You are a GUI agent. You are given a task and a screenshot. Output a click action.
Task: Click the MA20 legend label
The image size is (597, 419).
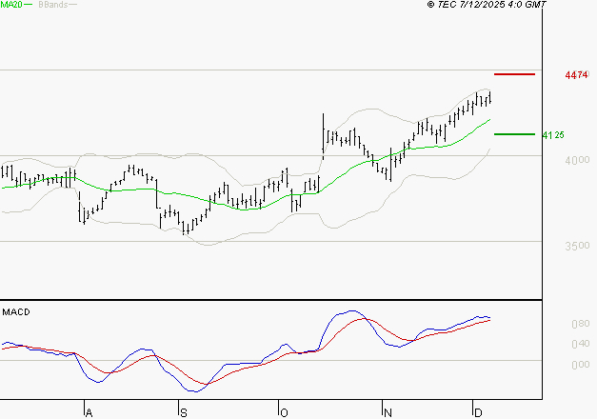tap(11, 5)
